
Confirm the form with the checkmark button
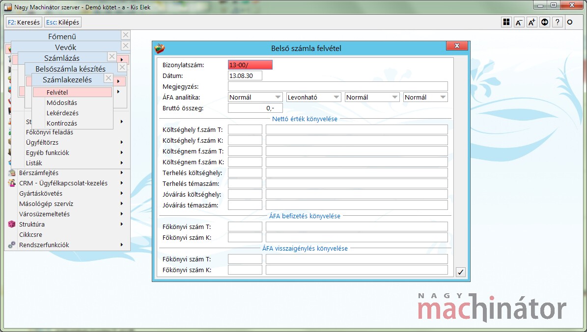tap(460, 272)
